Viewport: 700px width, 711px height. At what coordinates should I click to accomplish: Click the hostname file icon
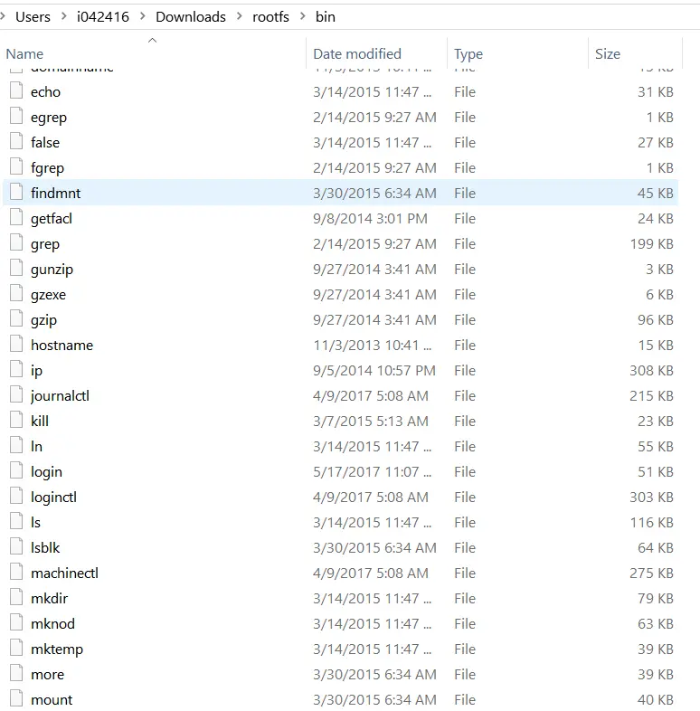(x=16, y=344)
